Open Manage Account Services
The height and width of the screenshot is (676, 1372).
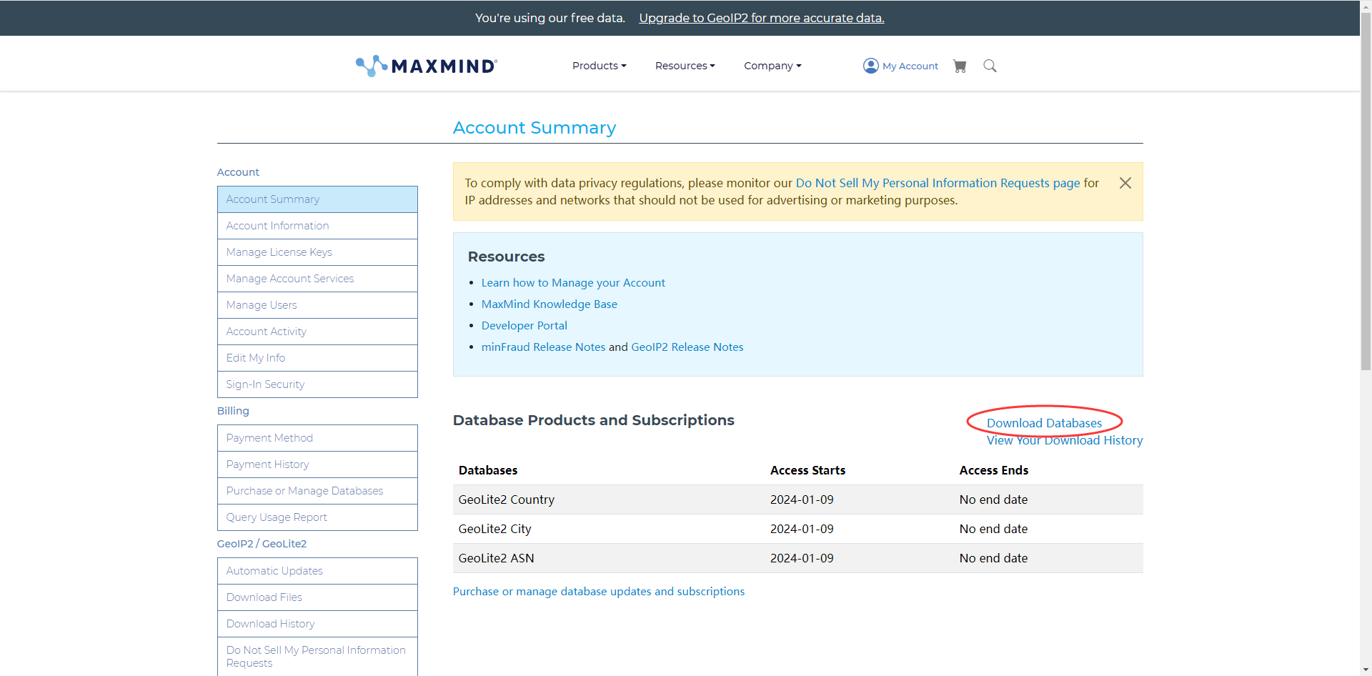coord(317,279)
